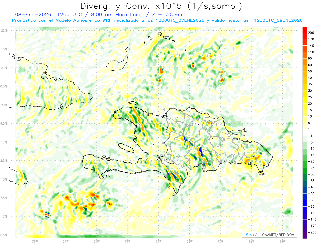The image size is (317, 245).
Task: Click the -60 colorbar value
Action: (311, 200)
